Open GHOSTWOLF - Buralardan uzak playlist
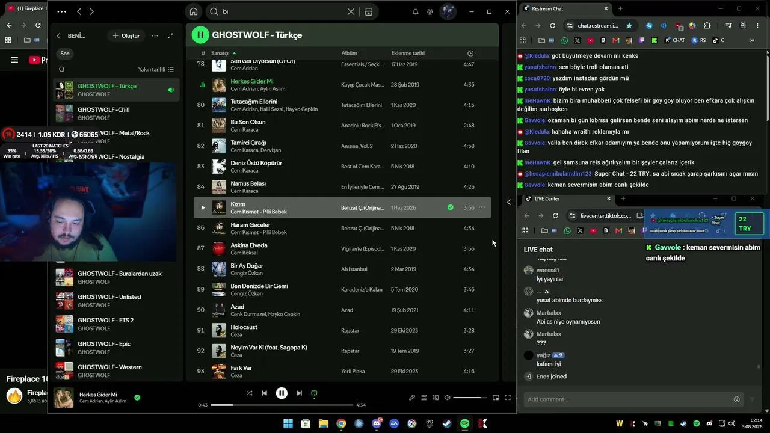The width and height of the screenshot is (770, 433). (x=117, y=277)
